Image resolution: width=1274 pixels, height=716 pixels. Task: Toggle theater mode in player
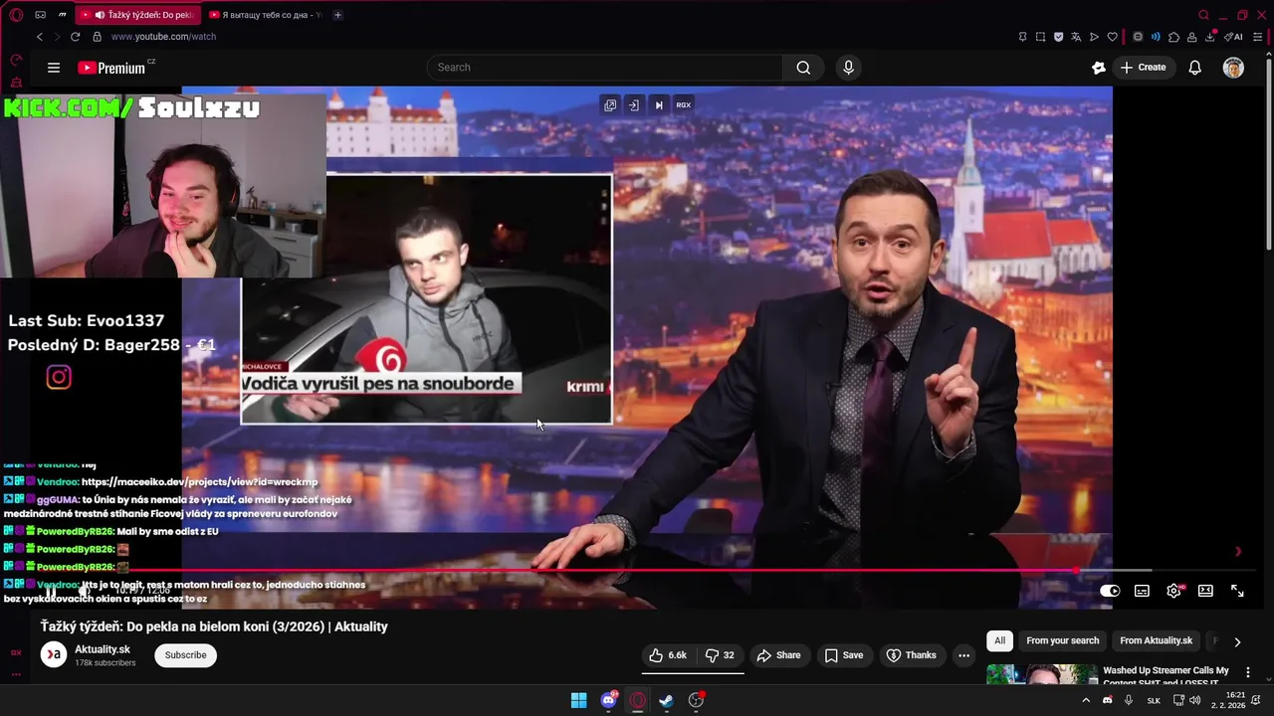pyautogui.click(x=1205, y=591)
